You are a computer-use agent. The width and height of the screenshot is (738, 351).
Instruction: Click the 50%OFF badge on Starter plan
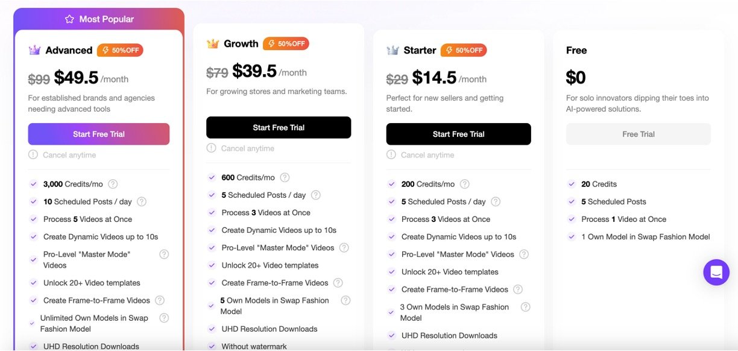464,50
